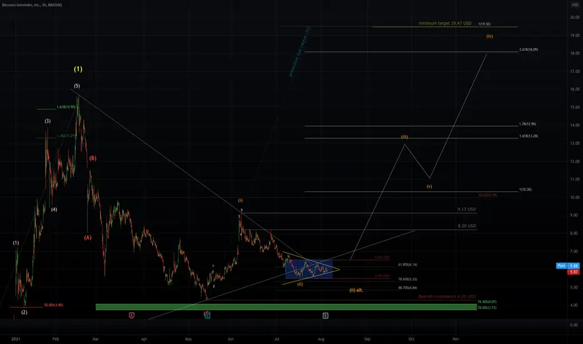
Task: Click the Feb date on time axis
Action: pyautogui.click(x=56, y=339)
